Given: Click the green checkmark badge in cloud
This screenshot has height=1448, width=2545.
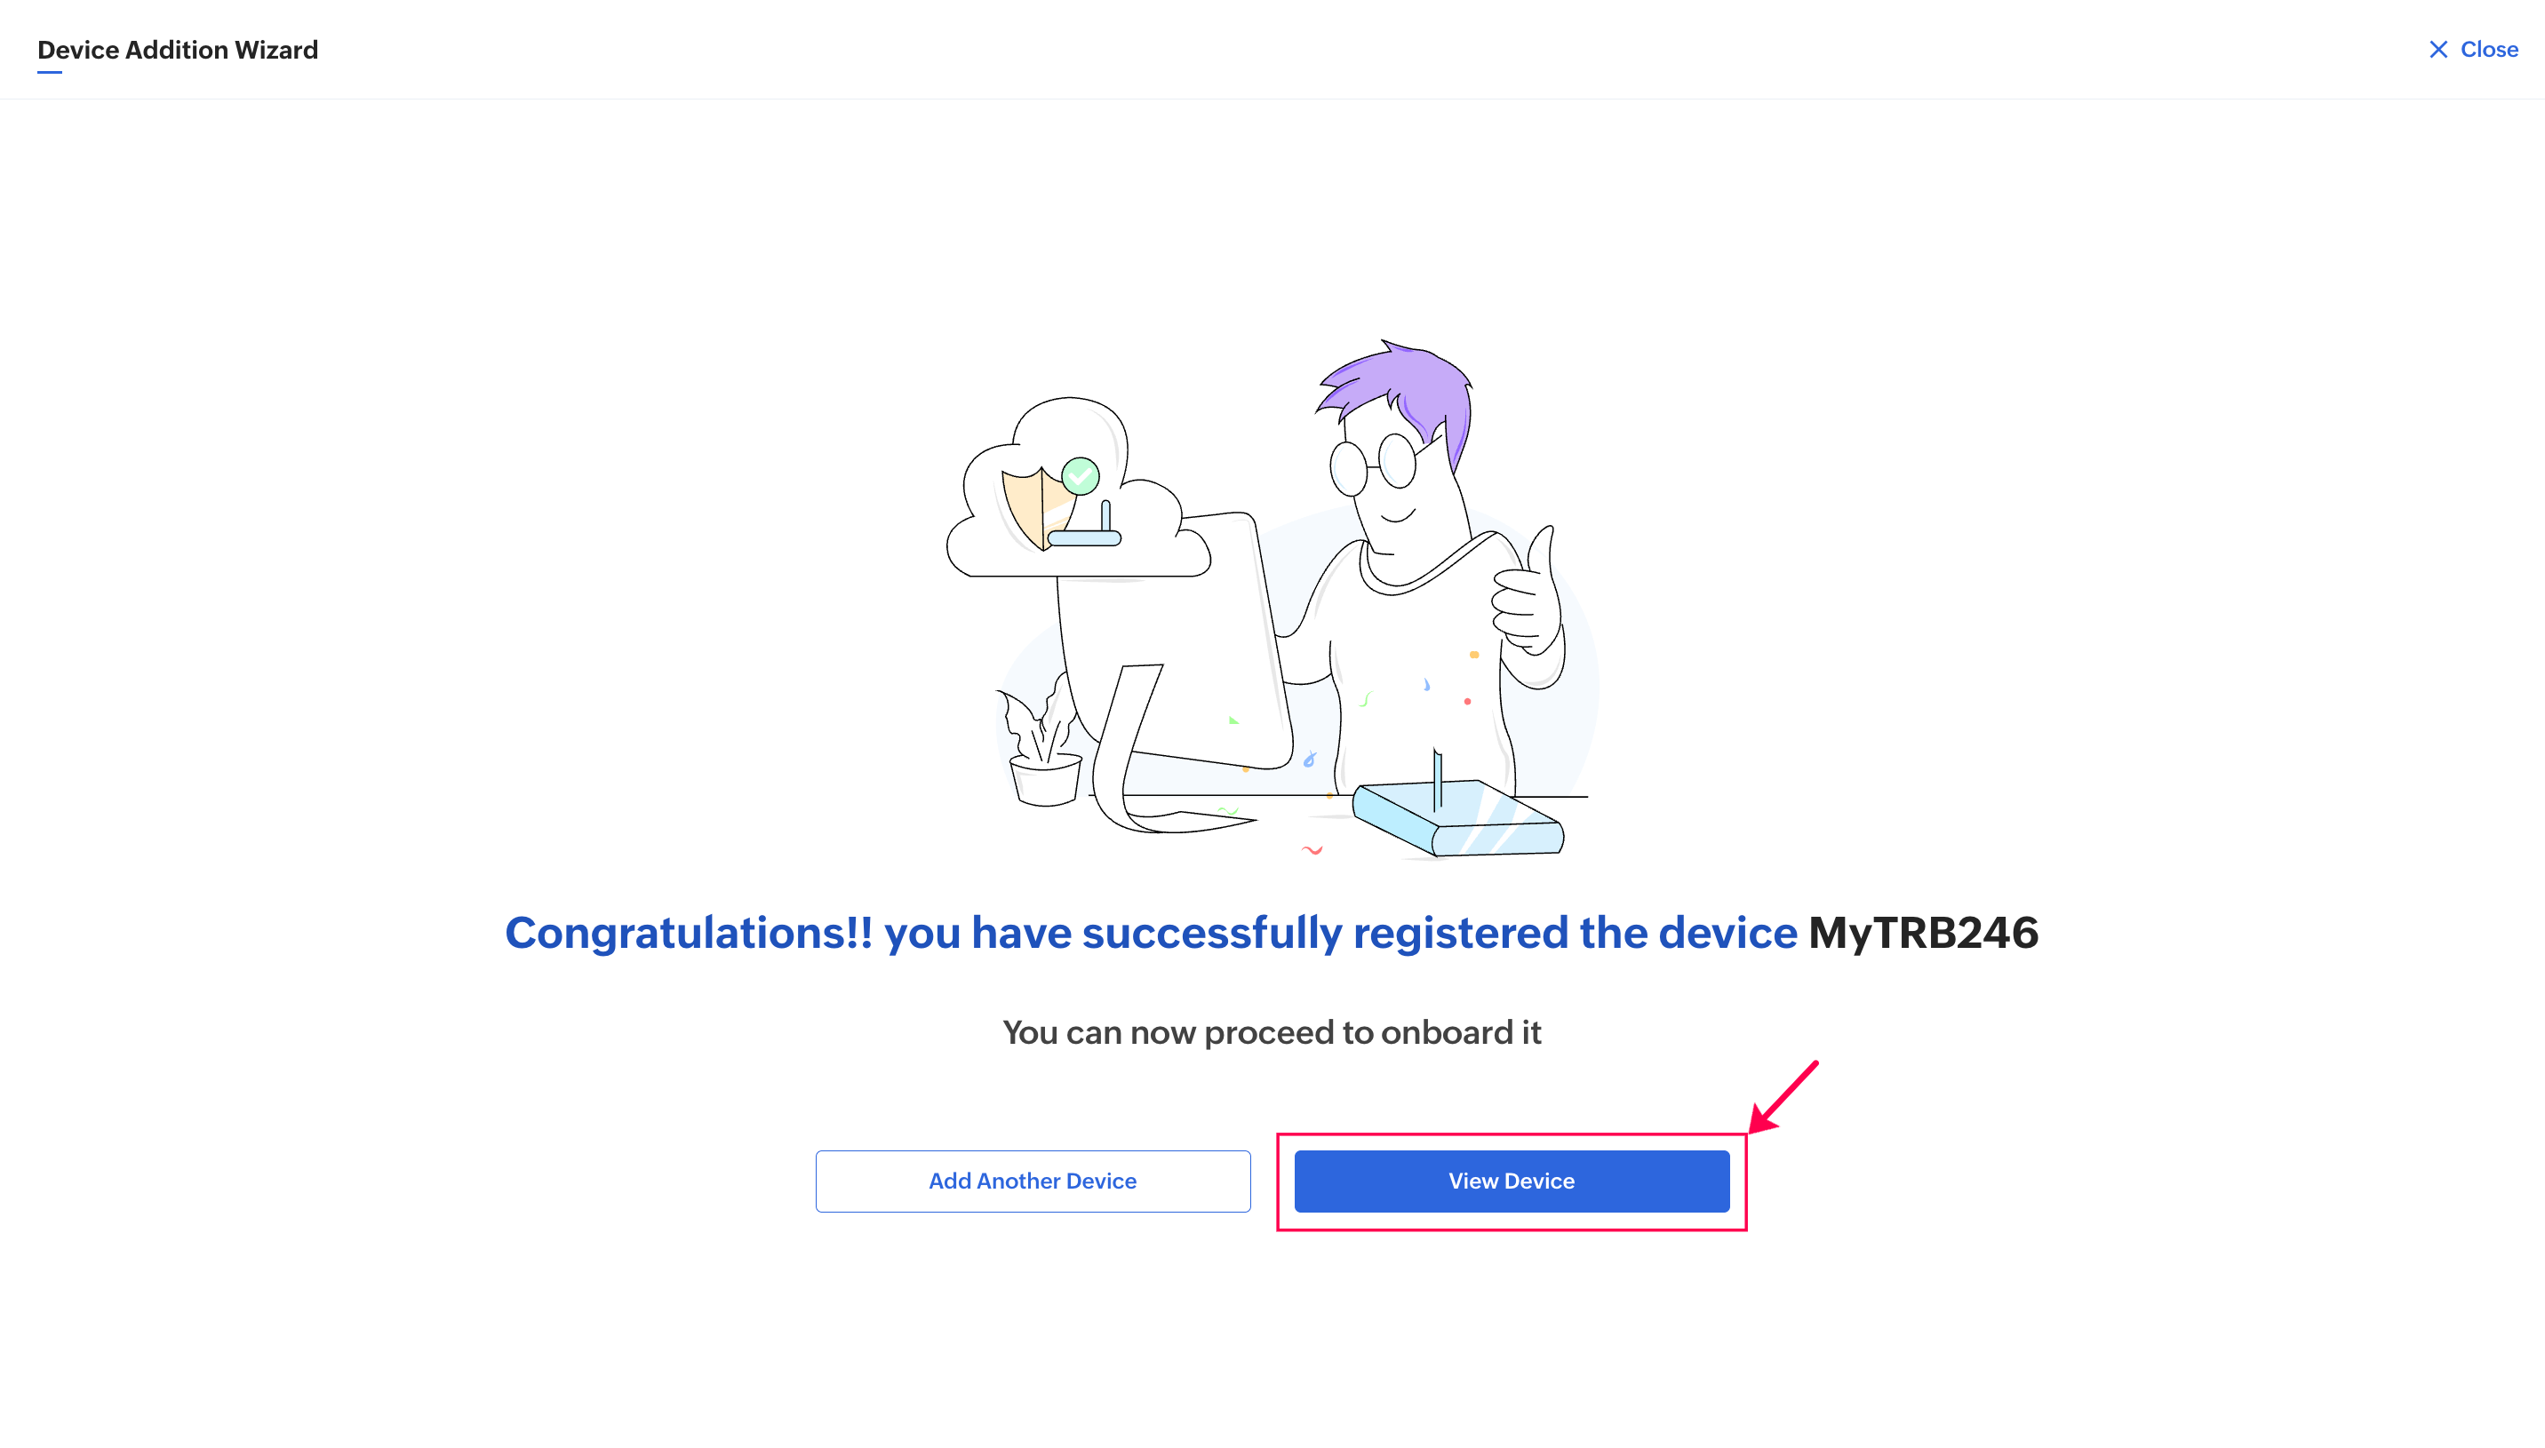Looking at the screenshot, I should coord(1080,476).
